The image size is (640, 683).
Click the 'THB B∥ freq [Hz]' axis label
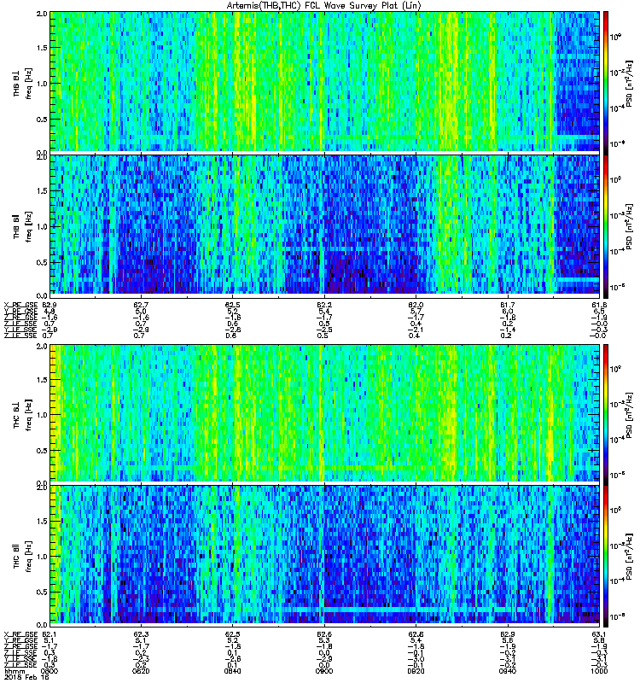pyautogui.click(x=22, y=226)
